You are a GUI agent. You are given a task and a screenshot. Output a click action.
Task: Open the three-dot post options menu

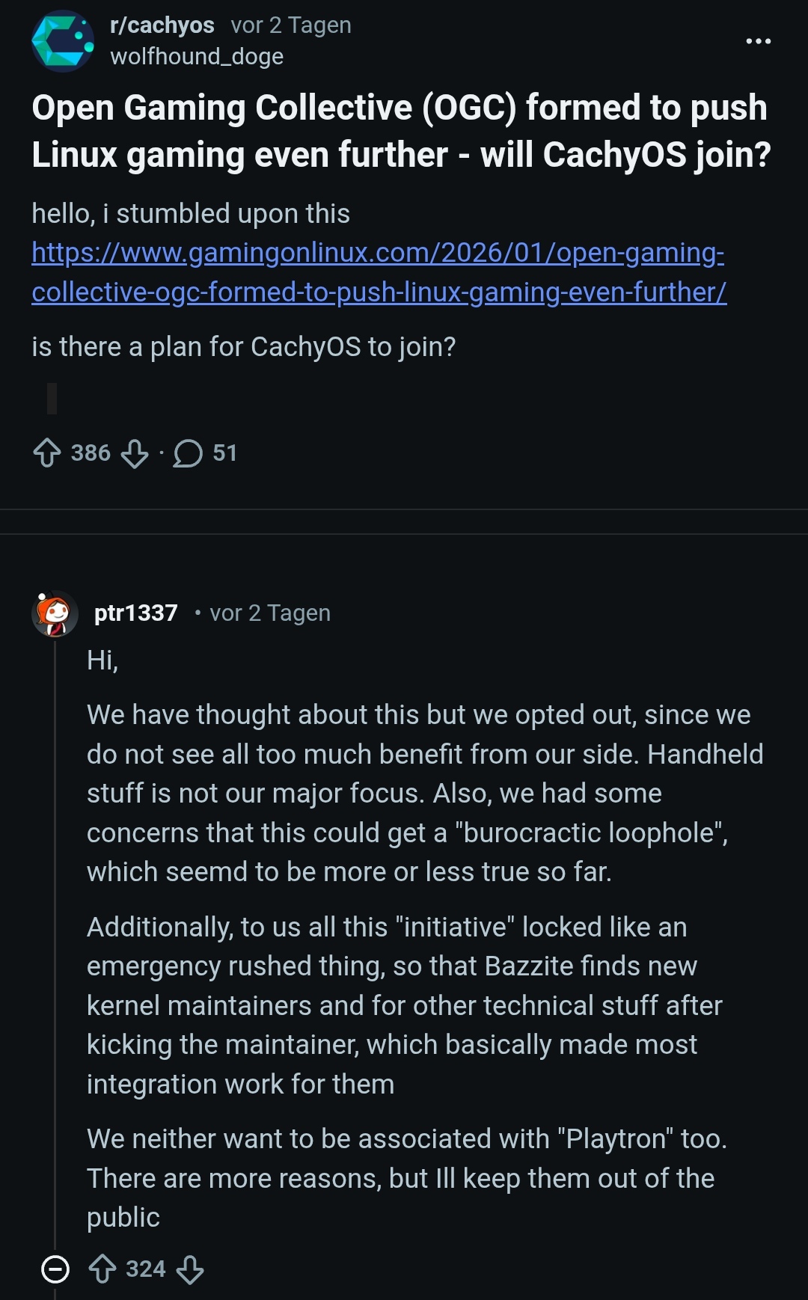758,41
